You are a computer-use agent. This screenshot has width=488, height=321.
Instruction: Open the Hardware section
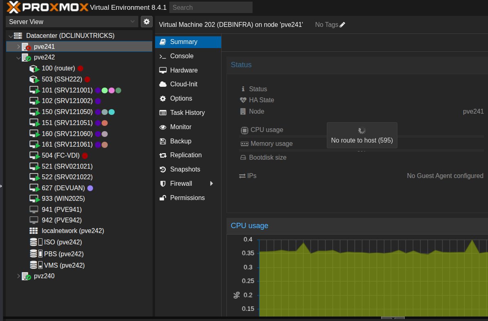click(188, 70)
